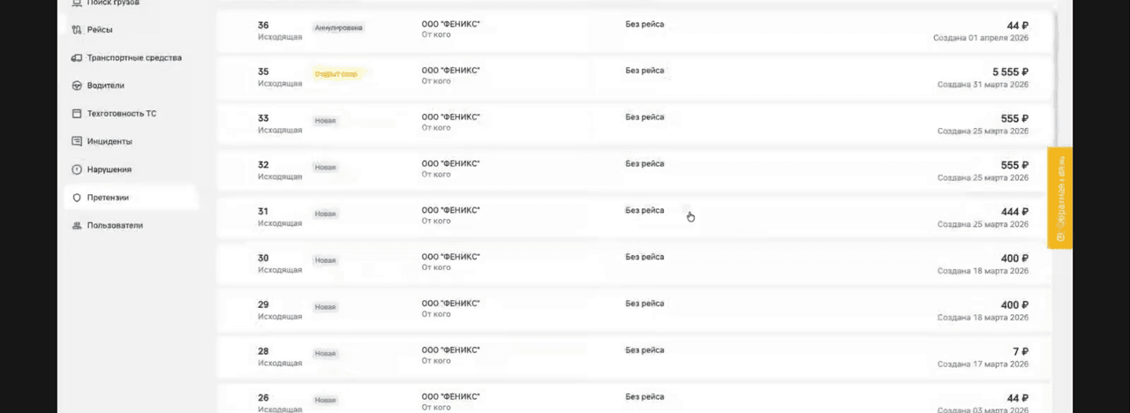Click the Техготовность ТС sidebar icon
Viewport: 1130px width, 413px height.
pyautogui.click(x=77, y=114)
